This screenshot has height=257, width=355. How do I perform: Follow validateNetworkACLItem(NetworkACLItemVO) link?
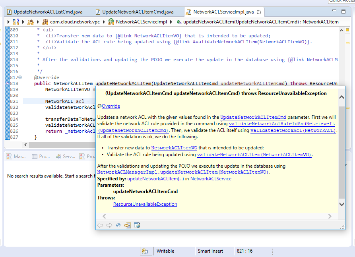[x=254, y=155]
